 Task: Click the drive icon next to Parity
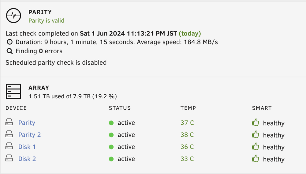pyautogui.click(x=9, y=122)
